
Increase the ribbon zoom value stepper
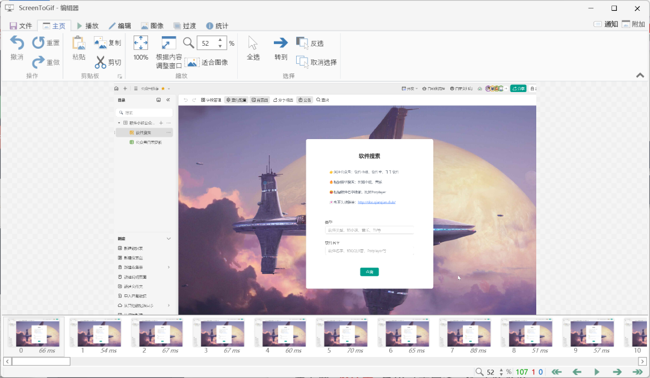click(220, 40)
